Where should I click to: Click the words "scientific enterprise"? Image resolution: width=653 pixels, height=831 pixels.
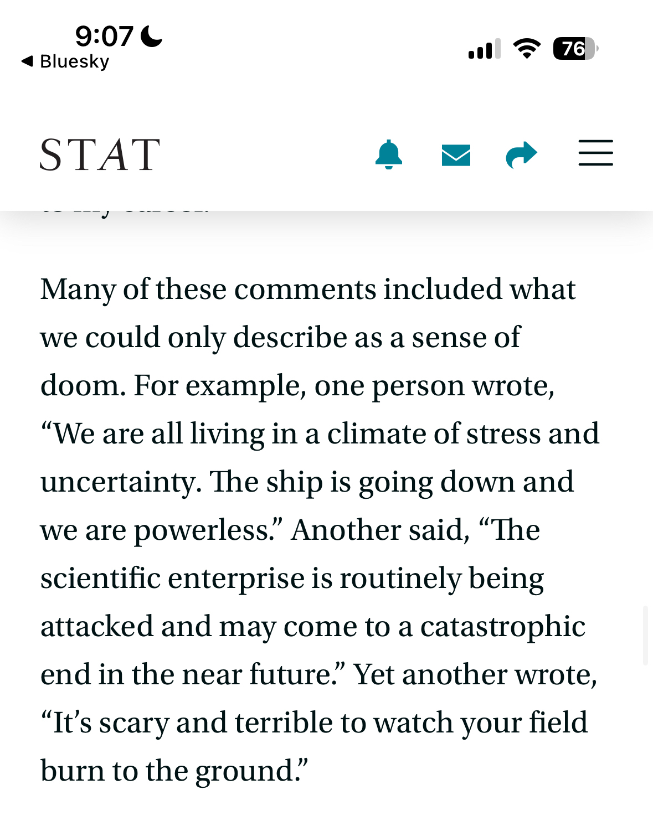coord(173,579)
